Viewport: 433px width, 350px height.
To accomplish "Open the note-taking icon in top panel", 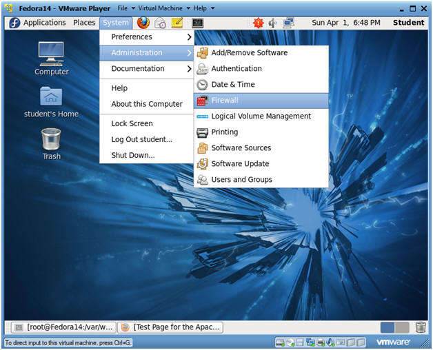I will click(177, 23).
